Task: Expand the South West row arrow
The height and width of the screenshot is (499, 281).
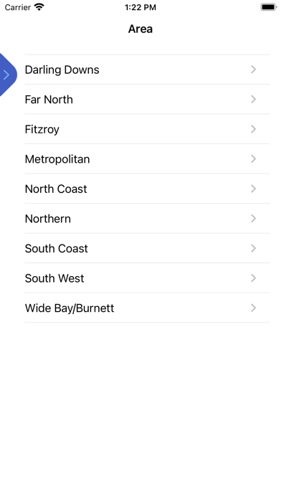Action: [x=253, y=278]
